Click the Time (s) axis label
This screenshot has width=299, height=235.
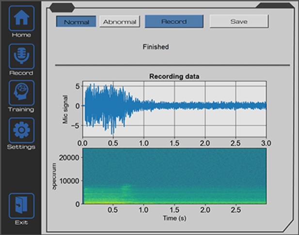point(174,218)
